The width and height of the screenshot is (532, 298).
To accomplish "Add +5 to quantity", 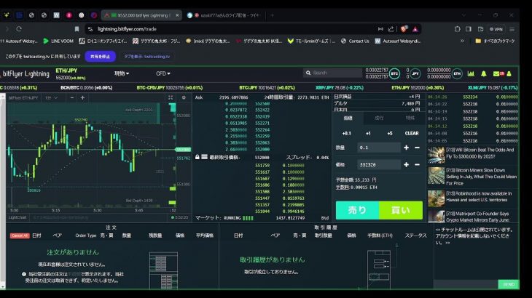I will (390, 133).
